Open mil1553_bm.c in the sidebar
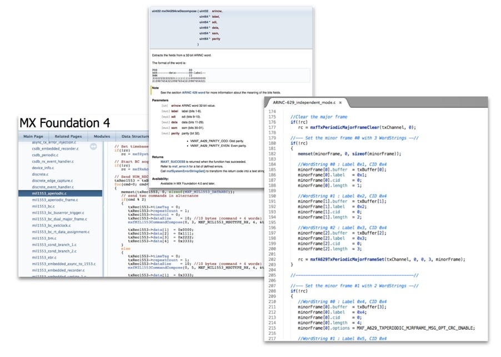 (x=44, y=239)
